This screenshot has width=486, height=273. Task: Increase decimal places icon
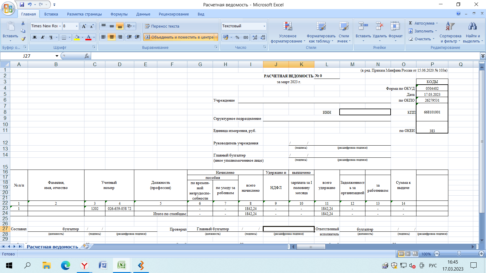click(255, 37)
